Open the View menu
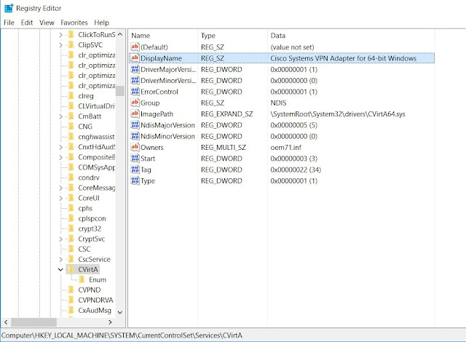The image size is (466, 342). click(47, 23)
